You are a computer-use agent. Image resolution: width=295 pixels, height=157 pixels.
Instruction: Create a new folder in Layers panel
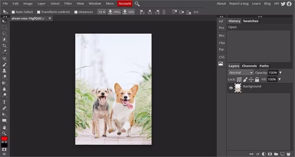(x=276, y=154)
